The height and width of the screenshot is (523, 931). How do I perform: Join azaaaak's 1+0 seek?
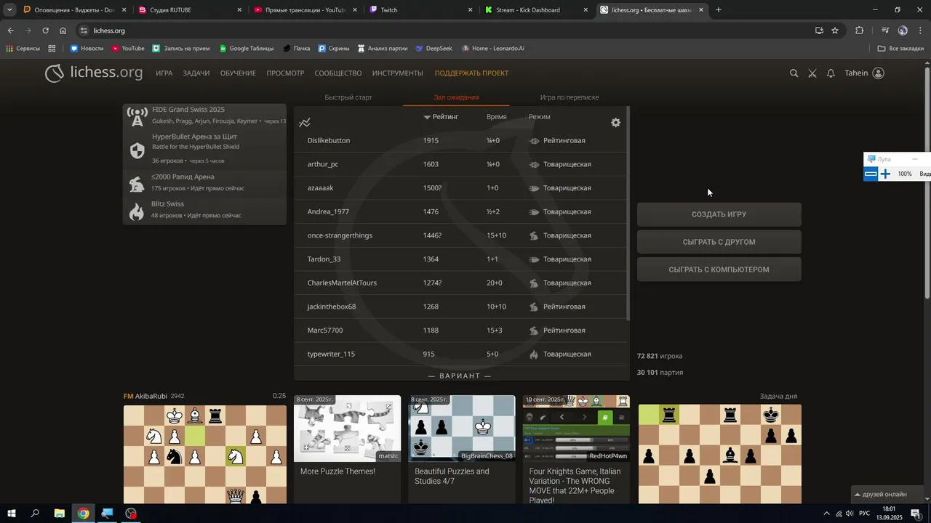click(460, 188)
